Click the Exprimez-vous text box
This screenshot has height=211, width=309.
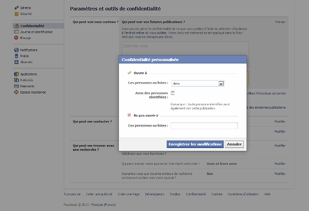click(185, 48)
